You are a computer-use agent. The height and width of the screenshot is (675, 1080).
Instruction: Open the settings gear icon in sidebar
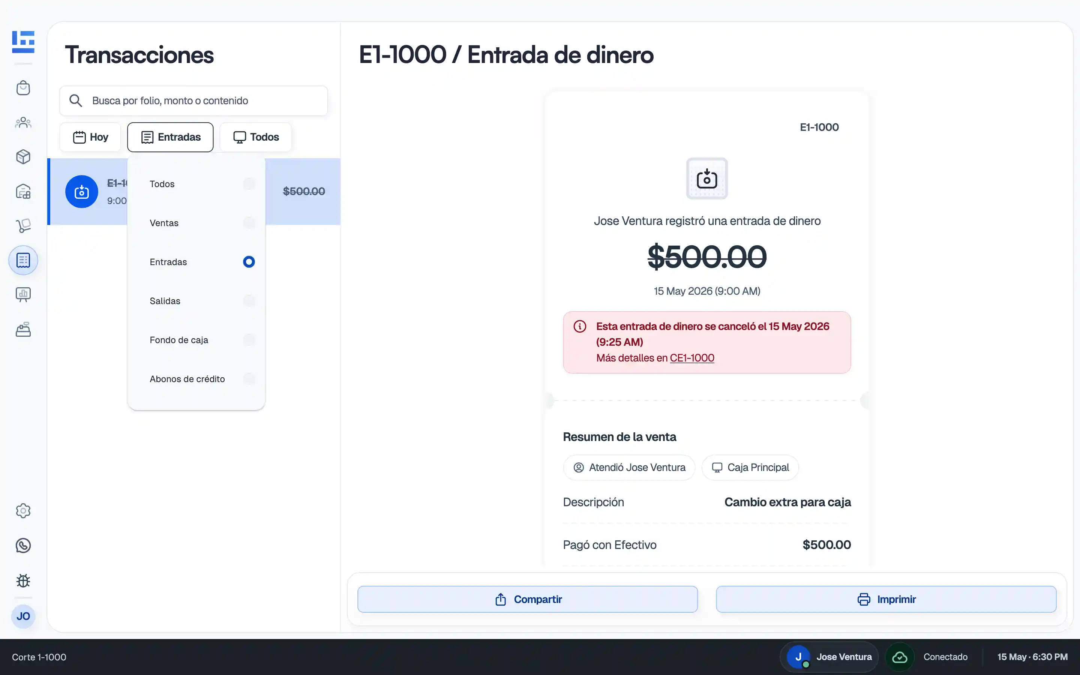pyautogui.click(x=23, y=511)
